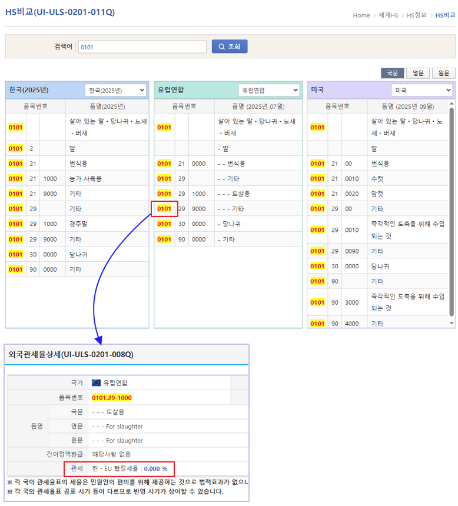
Task: Click the down arrow of 미국 table scrollbar
Action: pyautogui.click(x=452, y=323)
